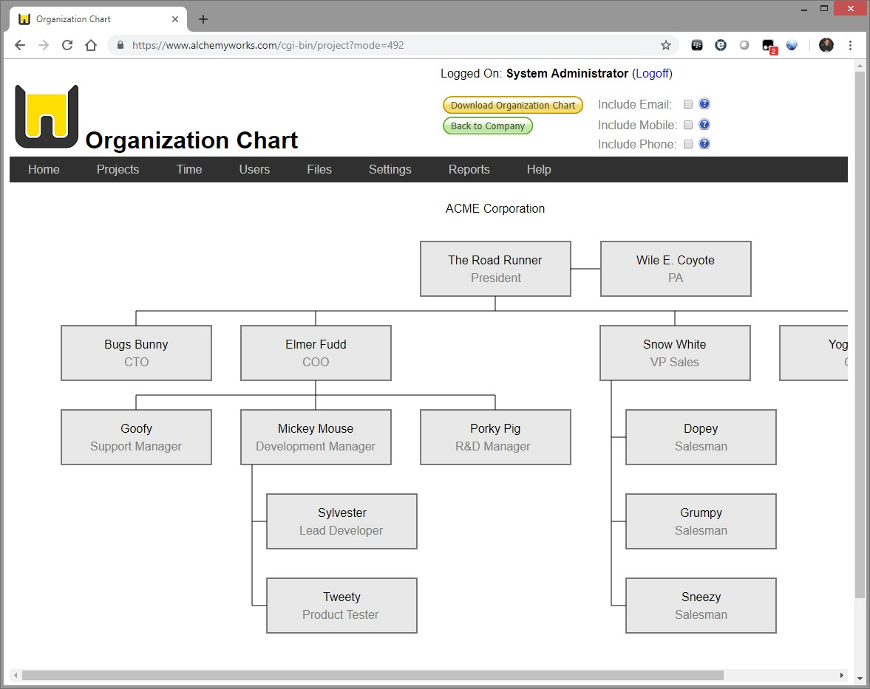Select the Elmer Fudd COO box
The image size is (870, 689).
pos(316,353)
